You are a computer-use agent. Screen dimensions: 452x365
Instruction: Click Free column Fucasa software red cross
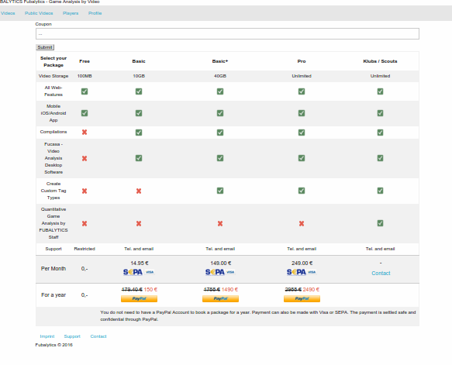coord(85,158)
